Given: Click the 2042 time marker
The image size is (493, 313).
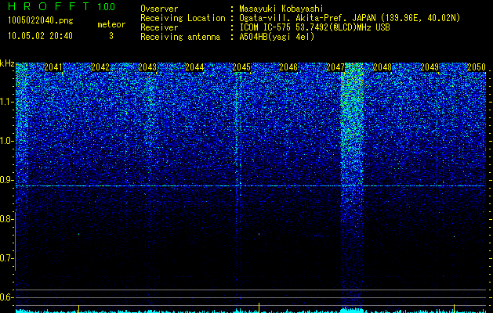Looking at the screenshot, I should (x=100, y=67).
